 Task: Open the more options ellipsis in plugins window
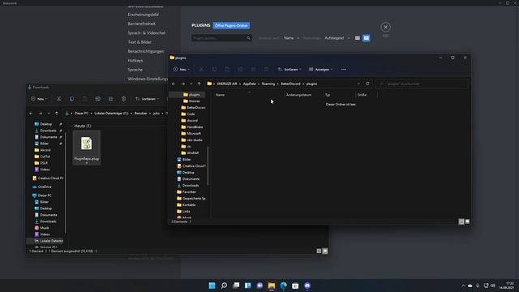coord(344,70)
